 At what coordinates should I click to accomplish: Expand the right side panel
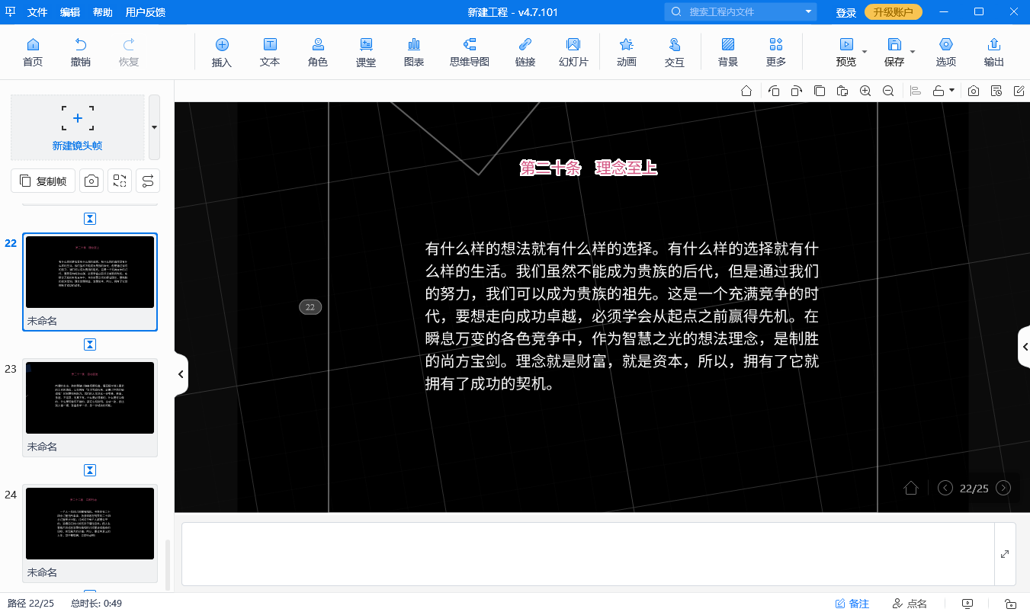1024,348
